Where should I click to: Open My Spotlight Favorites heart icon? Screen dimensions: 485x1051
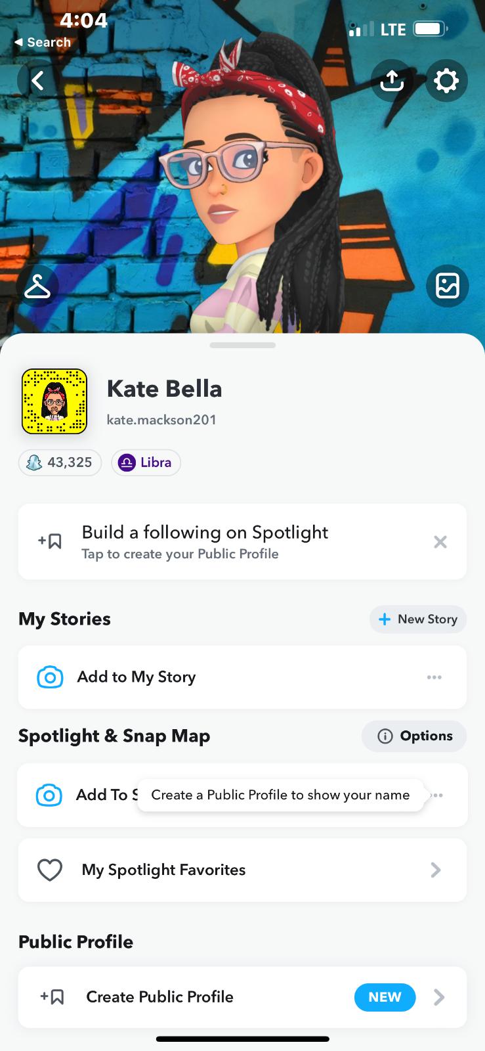tap(50, 870)
